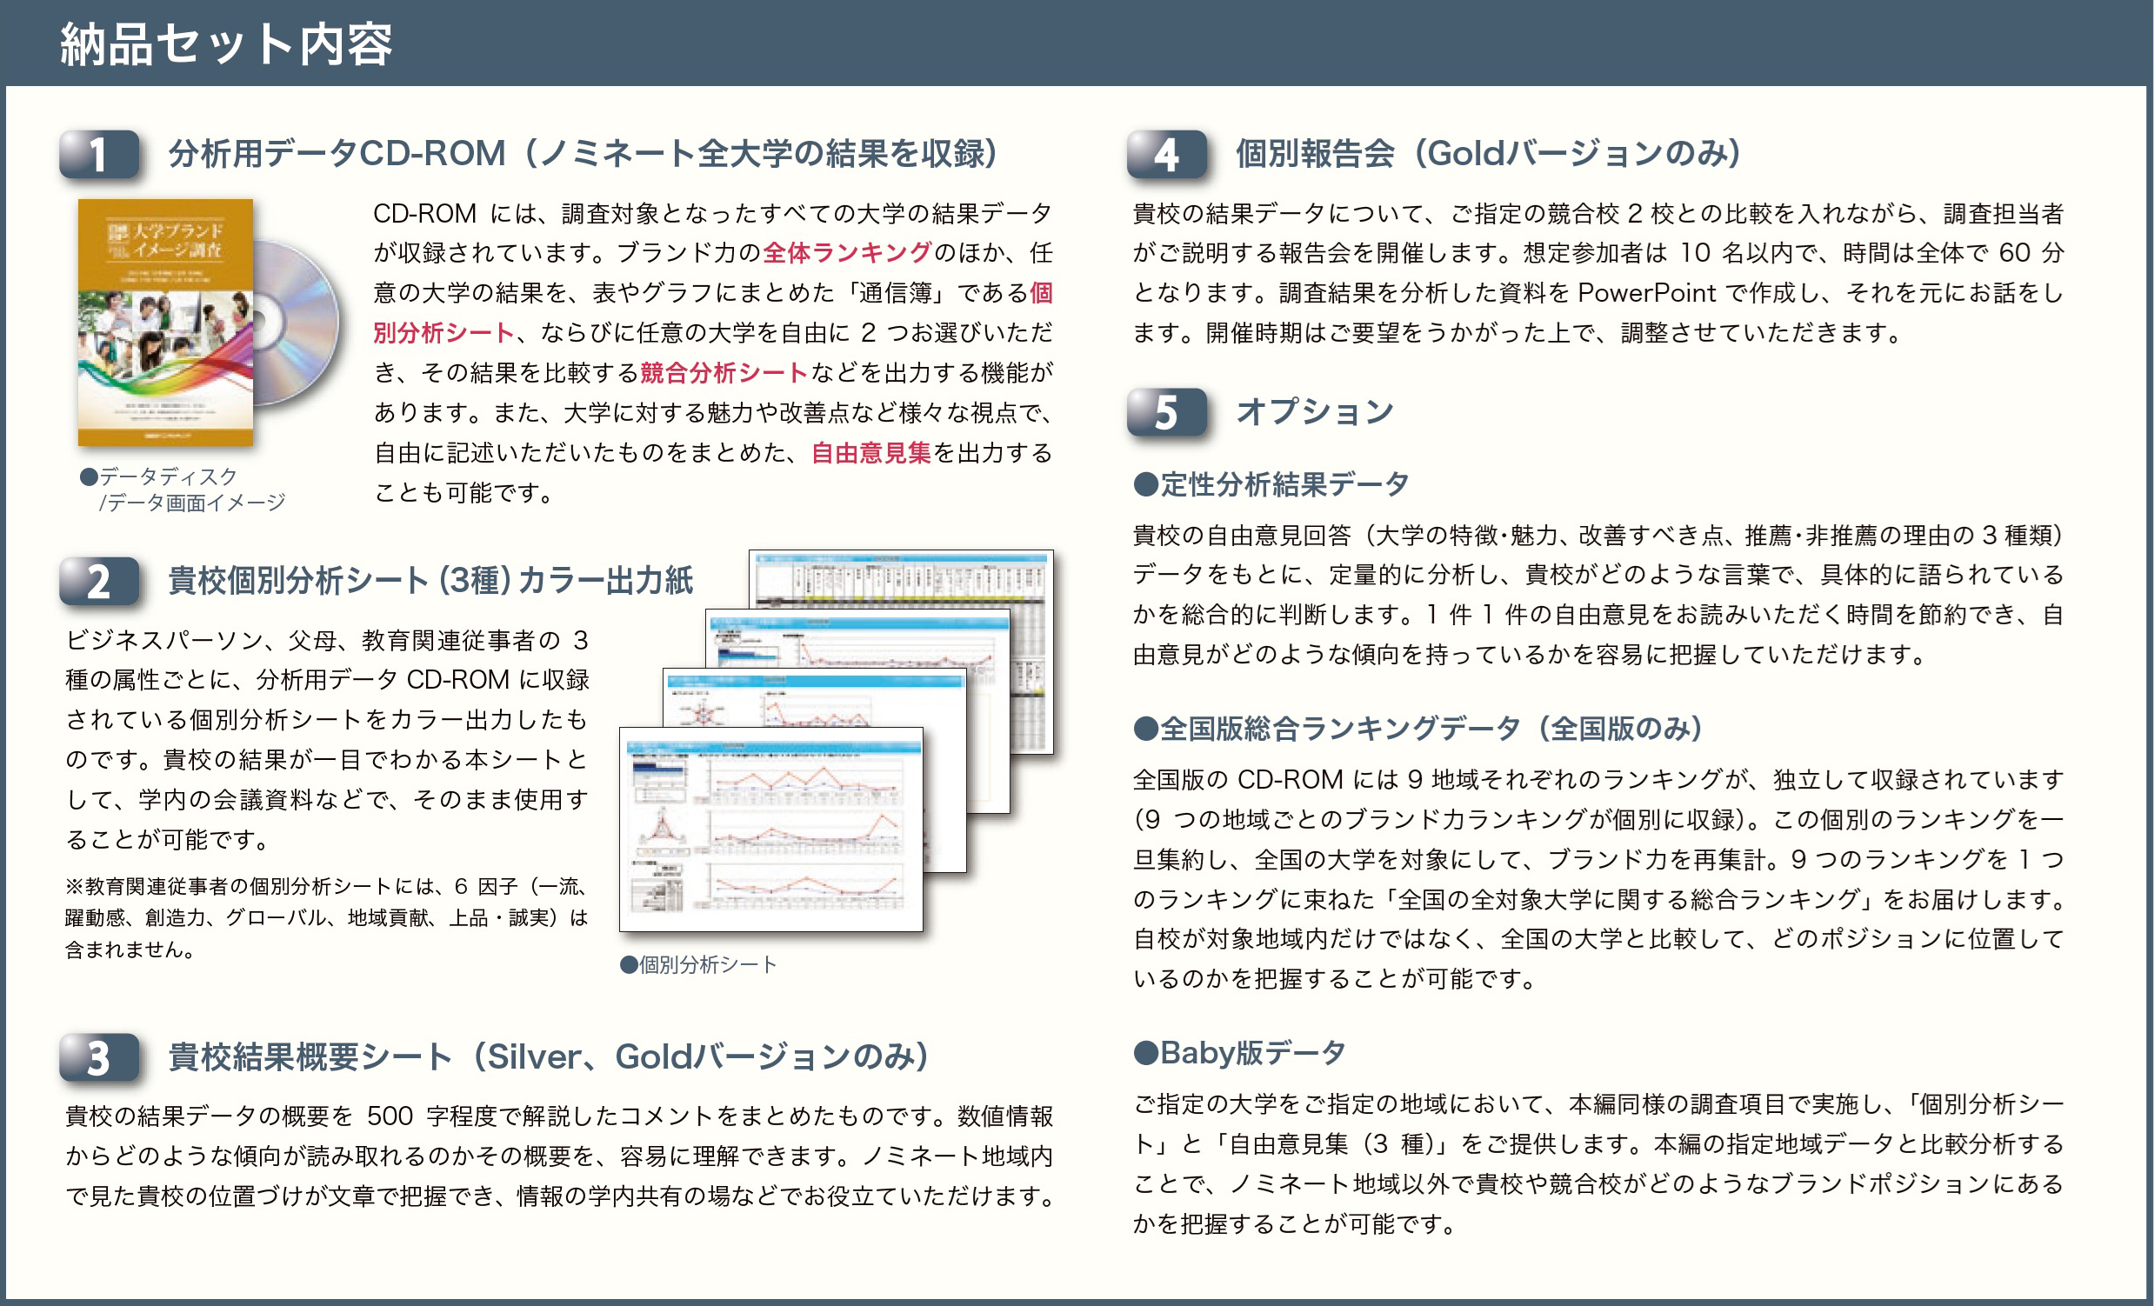Click the number 1 section badge
This screenshot has width=2154, height=1306.
tap(99, 155)
